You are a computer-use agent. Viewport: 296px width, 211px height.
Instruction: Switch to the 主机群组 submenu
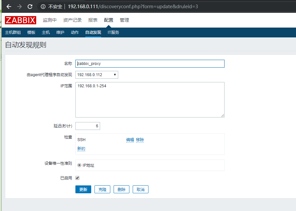tap(13, 32)
